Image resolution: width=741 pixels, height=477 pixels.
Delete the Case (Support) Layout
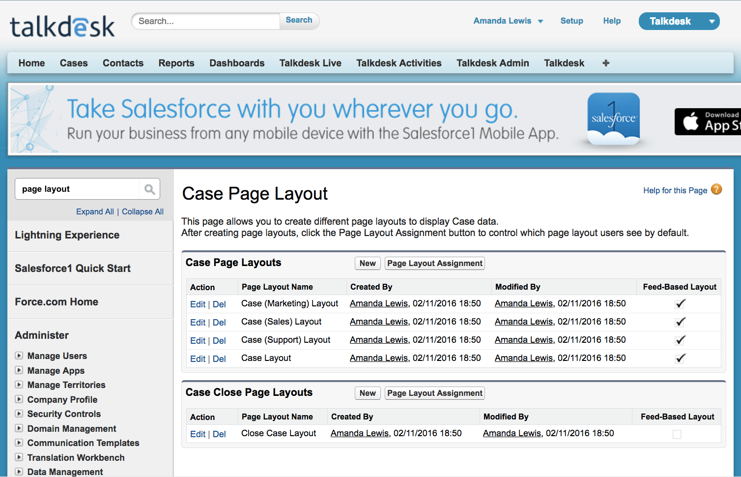pos(219,341)
